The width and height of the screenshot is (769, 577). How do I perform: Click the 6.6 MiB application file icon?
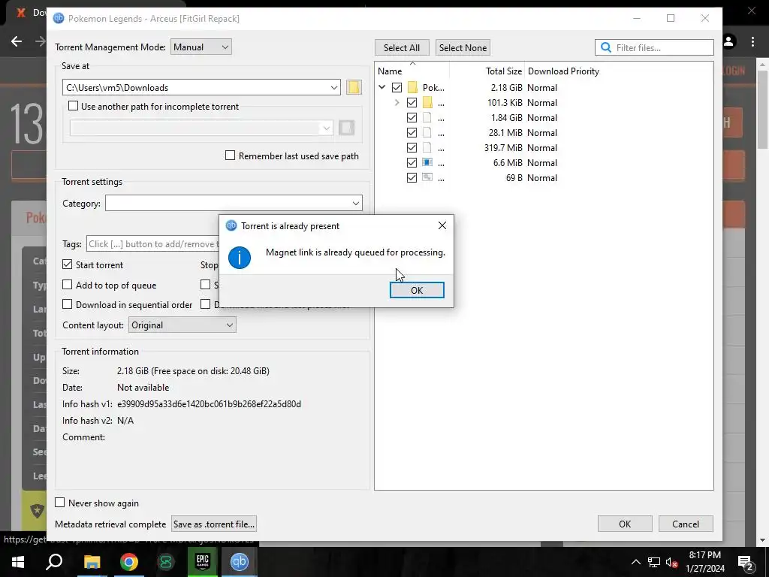427,162
